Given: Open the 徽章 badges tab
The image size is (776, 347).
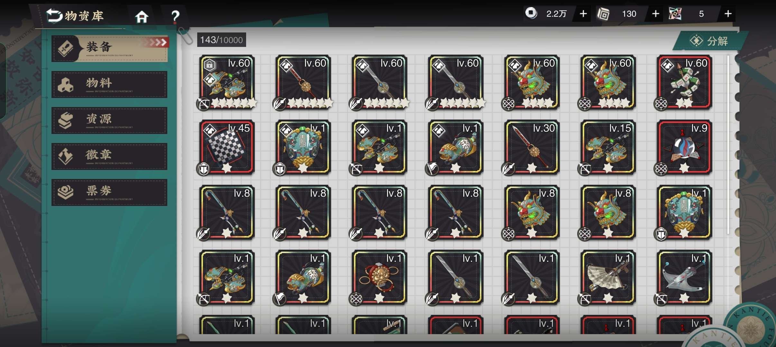Looking at the screenshot, I should coord(109,156).
